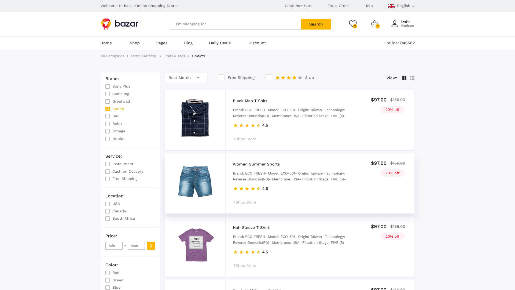This screenshot has height=290, width=515.
Task: Open the Shop menu
Action: tap(135, 43)
